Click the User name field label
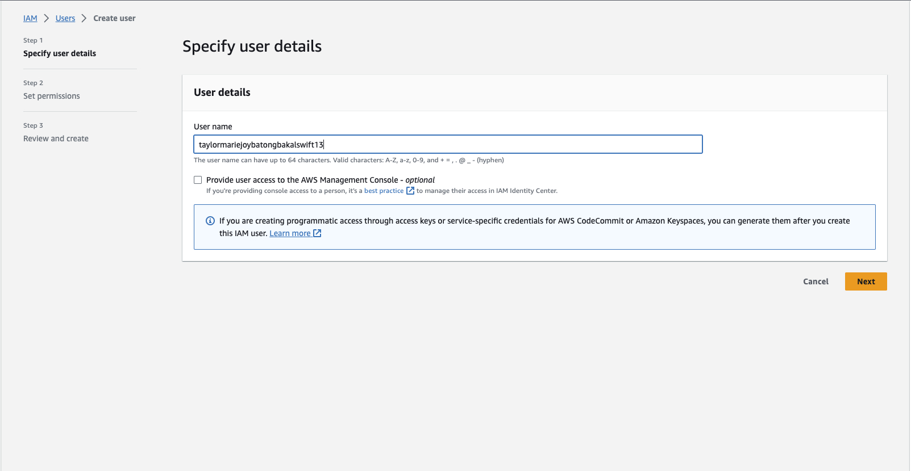The image size is (911, 471). (213, 127)
